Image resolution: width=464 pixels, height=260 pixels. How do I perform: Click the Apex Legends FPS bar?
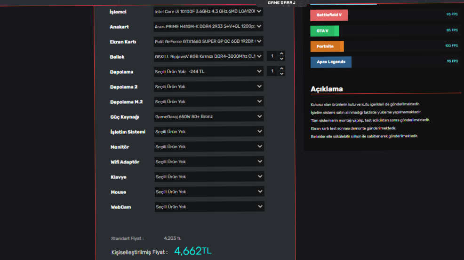coord(331,62)
